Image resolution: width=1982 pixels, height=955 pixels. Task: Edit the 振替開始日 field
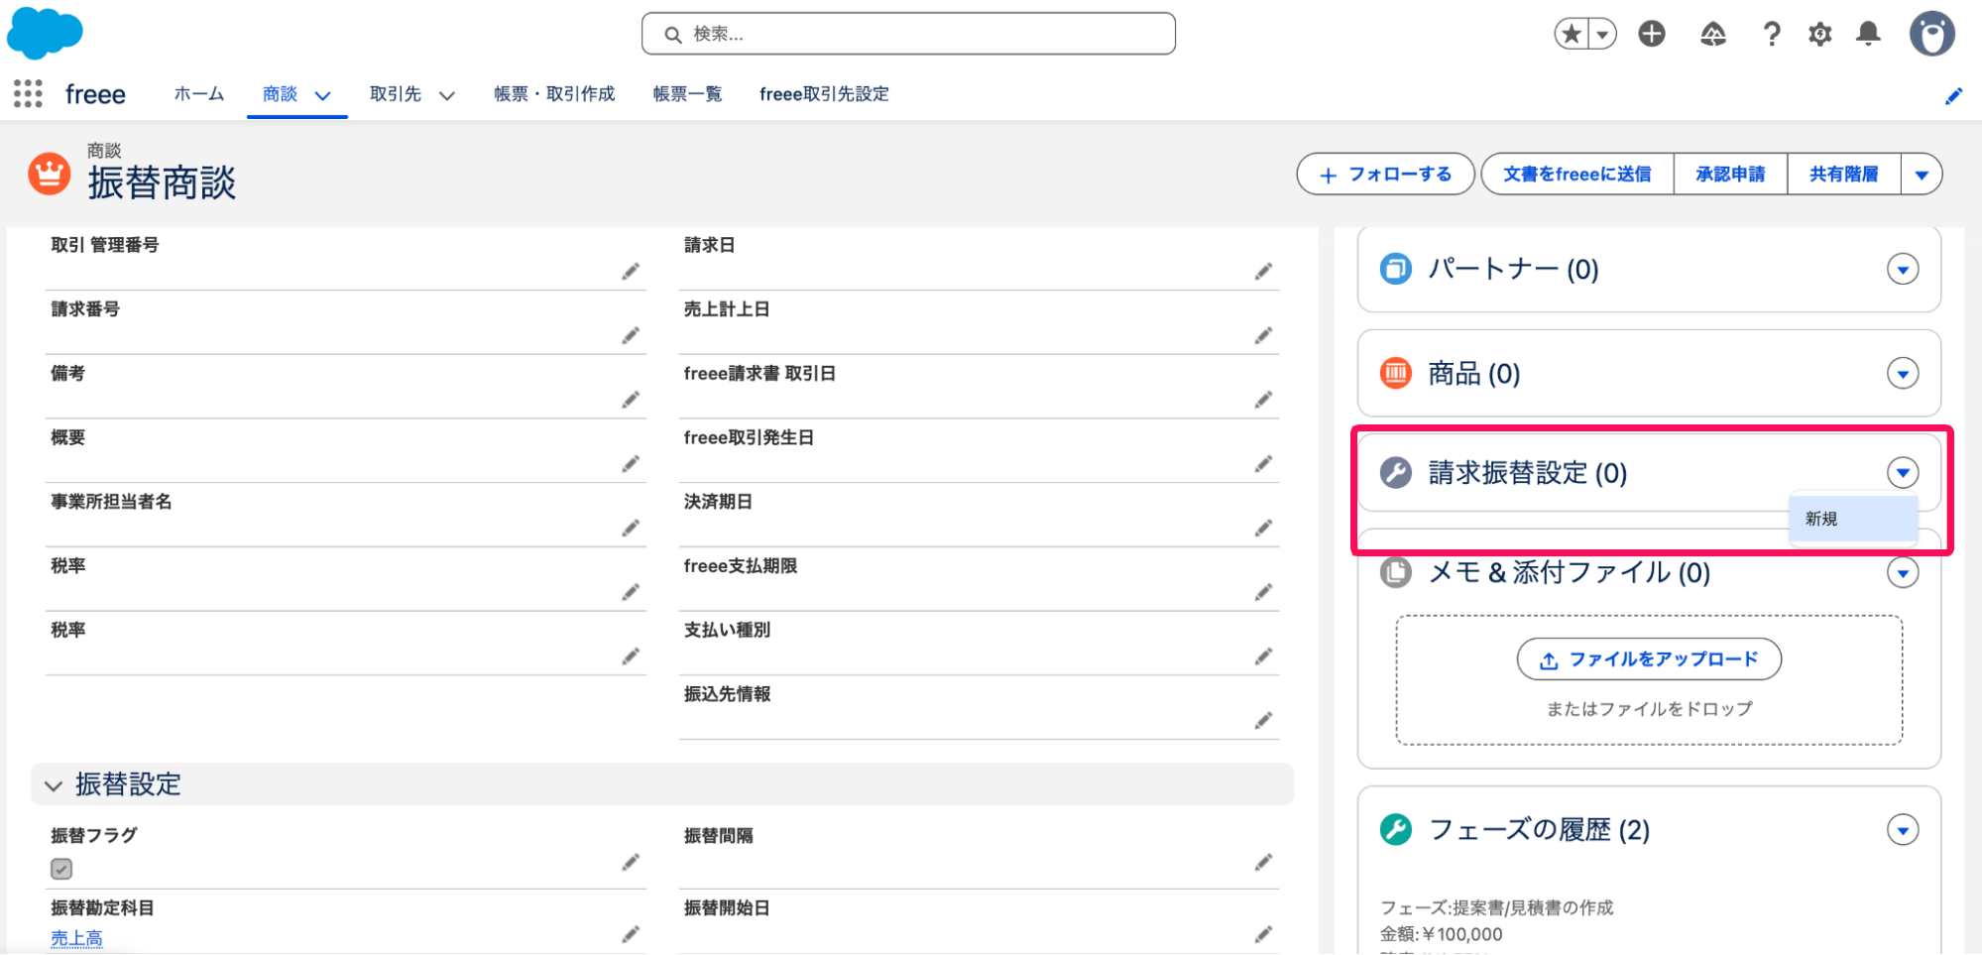[1263, 934]
